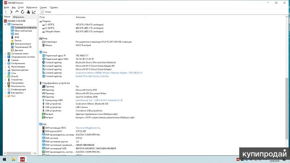290x163 pixels.
Task: Expand the Устройства tree node
Action: pos(5,80)
